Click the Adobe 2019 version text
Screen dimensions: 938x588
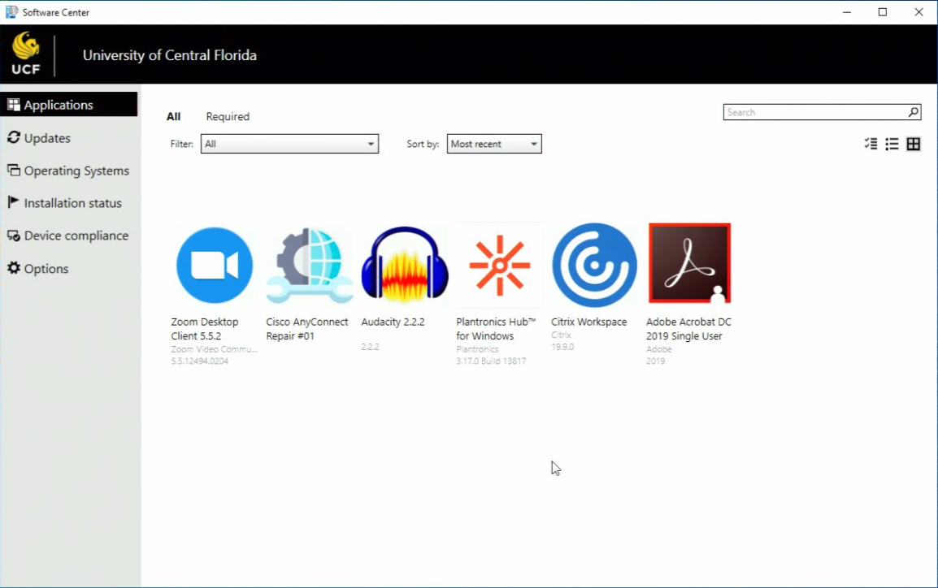coord(656,361)
